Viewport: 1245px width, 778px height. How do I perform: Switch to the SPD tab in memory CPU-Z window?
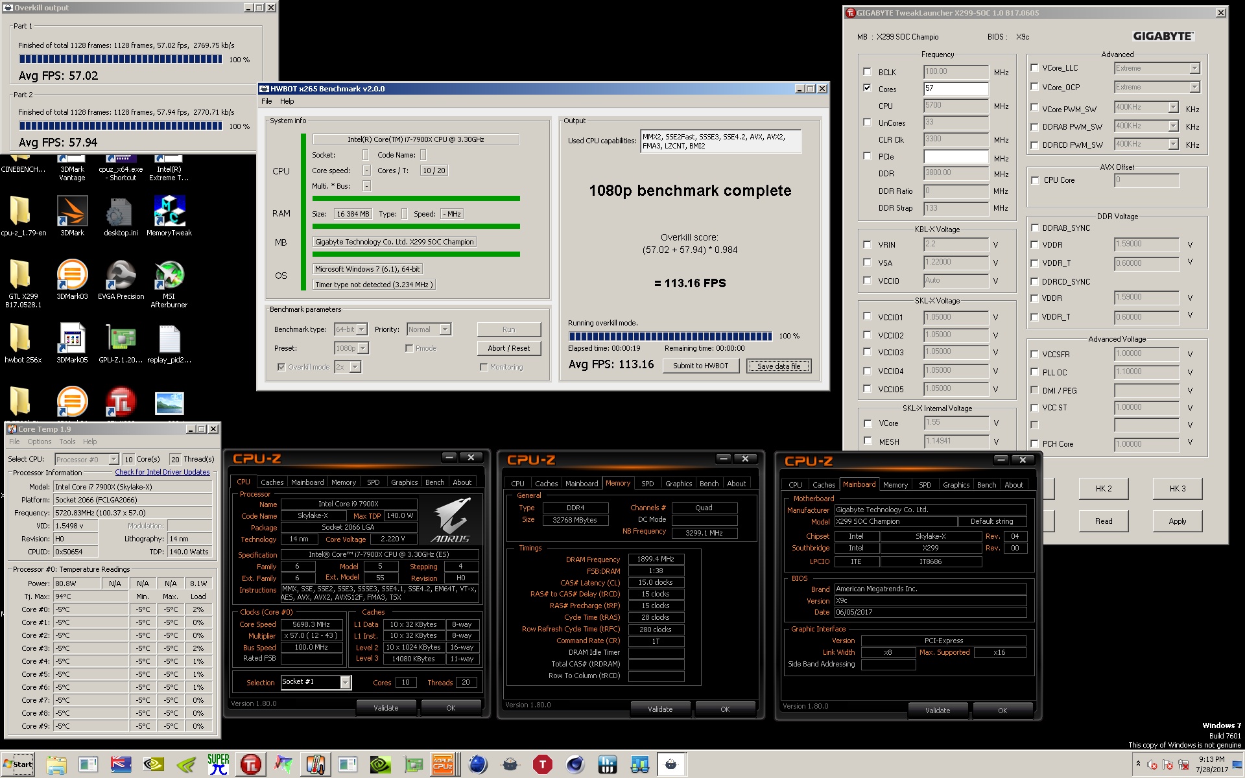coord(647,484)
